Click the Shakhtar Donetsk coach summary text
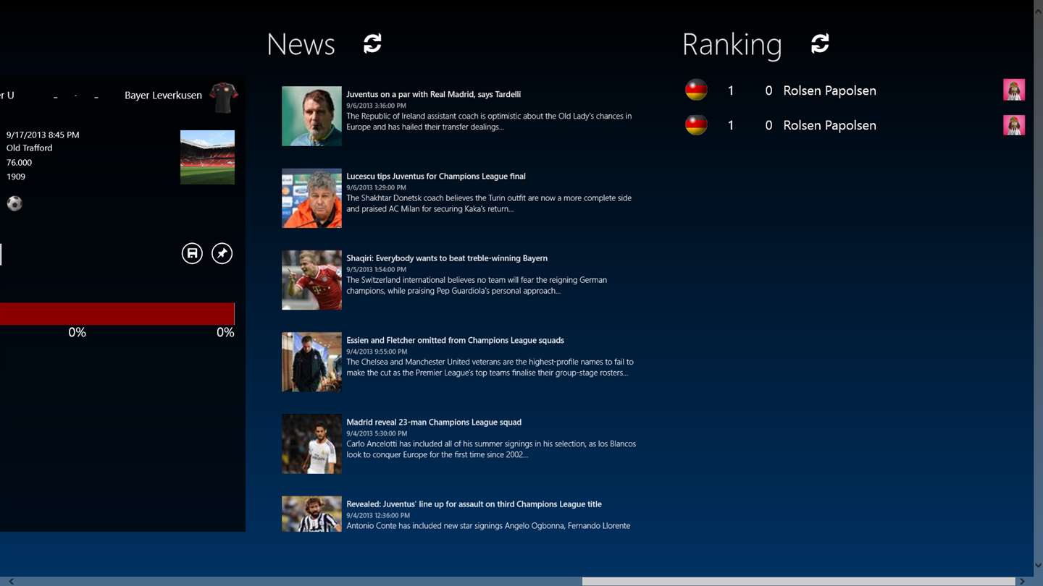The width and height of the screenshot is (1043, 586). [x=489, y=203]
